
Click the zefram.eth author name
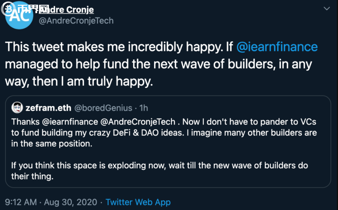48,108
